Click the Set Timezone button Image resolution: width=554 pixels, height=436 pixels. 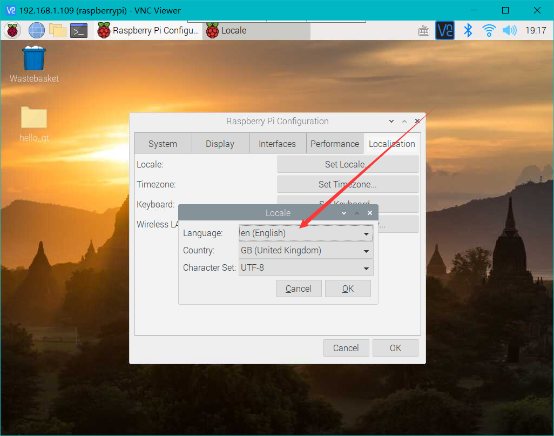(348, 184)
